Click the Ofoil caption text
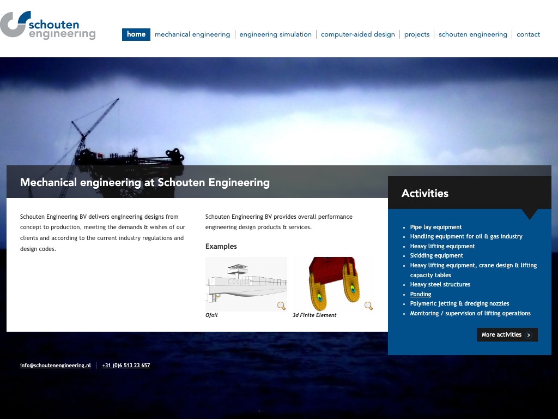The width and height of the screenshot is (558, 419). 211,315
